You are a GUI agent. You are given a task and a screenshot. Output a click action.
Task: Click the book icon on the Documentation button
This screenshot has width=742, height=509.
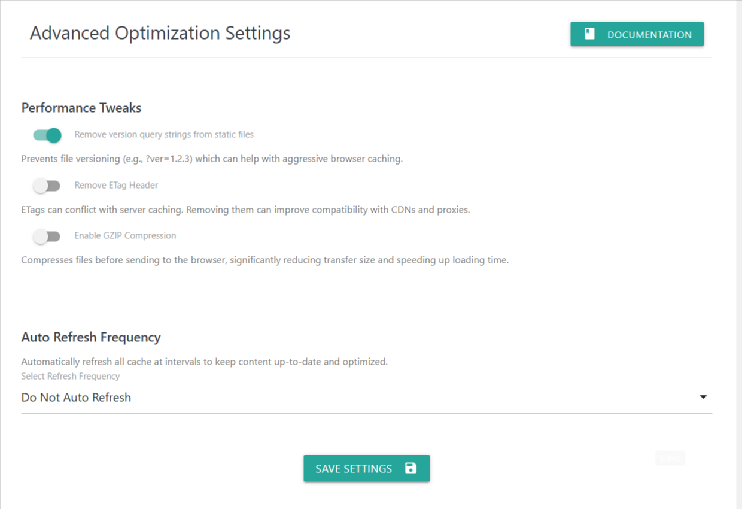tap(589, 34)
